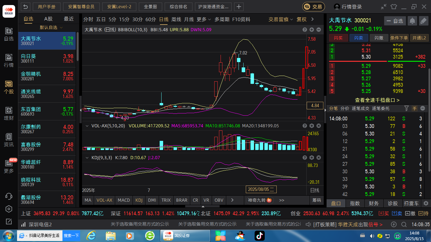Switch to the 财务 tab
Image resolution: width=431 pixels, height=242 pixels.
tap(374, 203)
